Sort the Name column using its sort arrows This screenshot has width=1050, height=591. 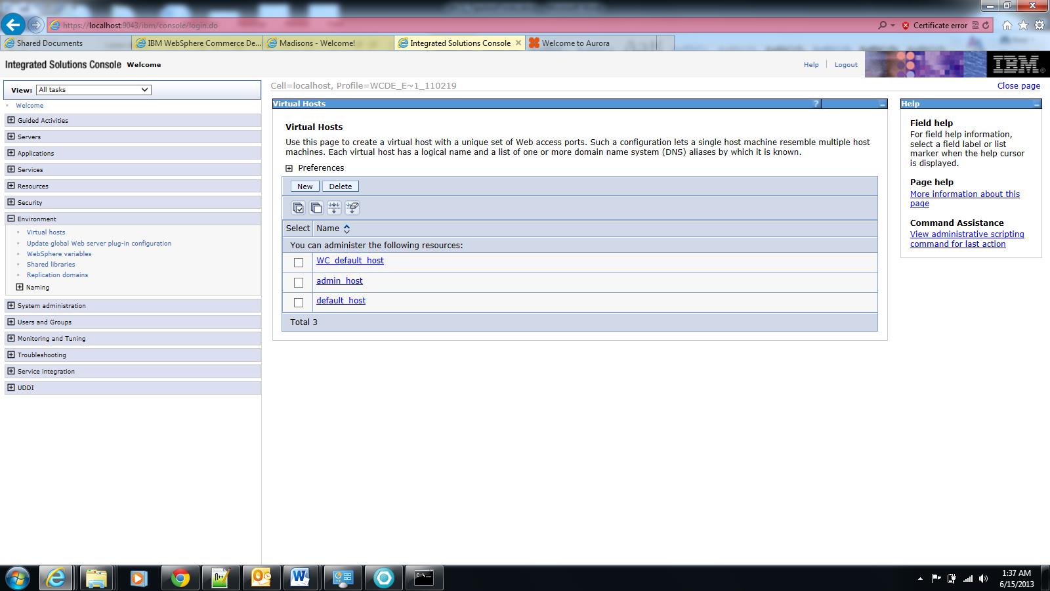346,228
